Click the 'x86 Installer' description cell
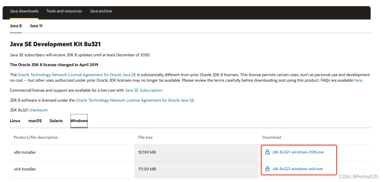The image size is (383, 182). (72, 152)
